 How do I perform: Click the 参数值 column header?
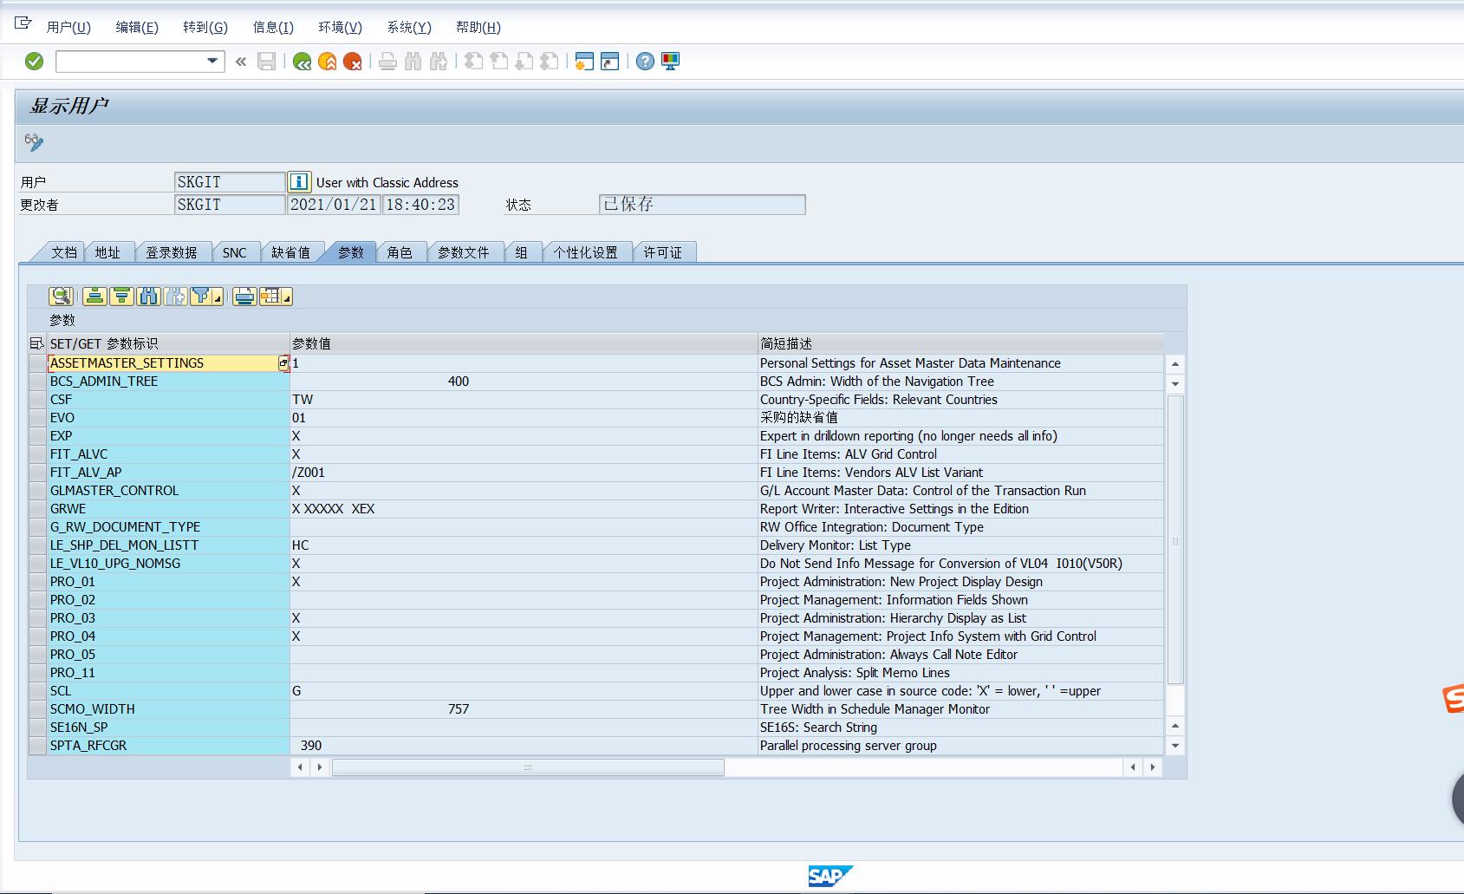click(x=524, y=343)
